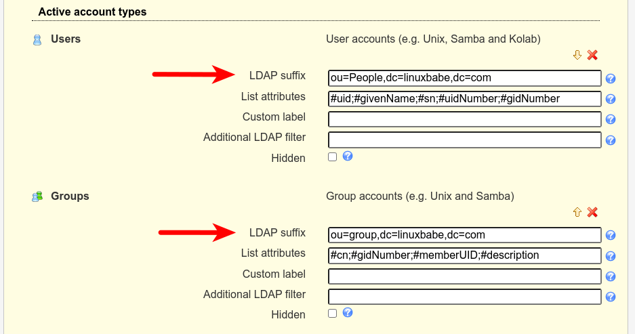This screenshot has width=635, height=334.
Task: Delete the Groups account type with red X
Action: tap(592, 212)
